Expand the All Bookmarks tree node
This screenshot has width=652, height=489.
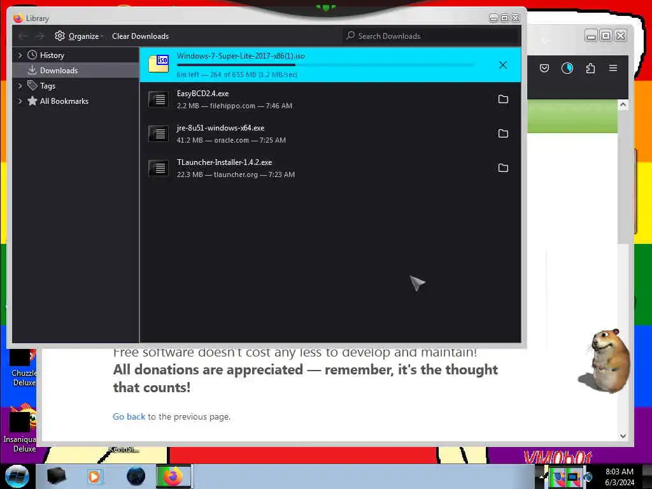tap(20, 101)
